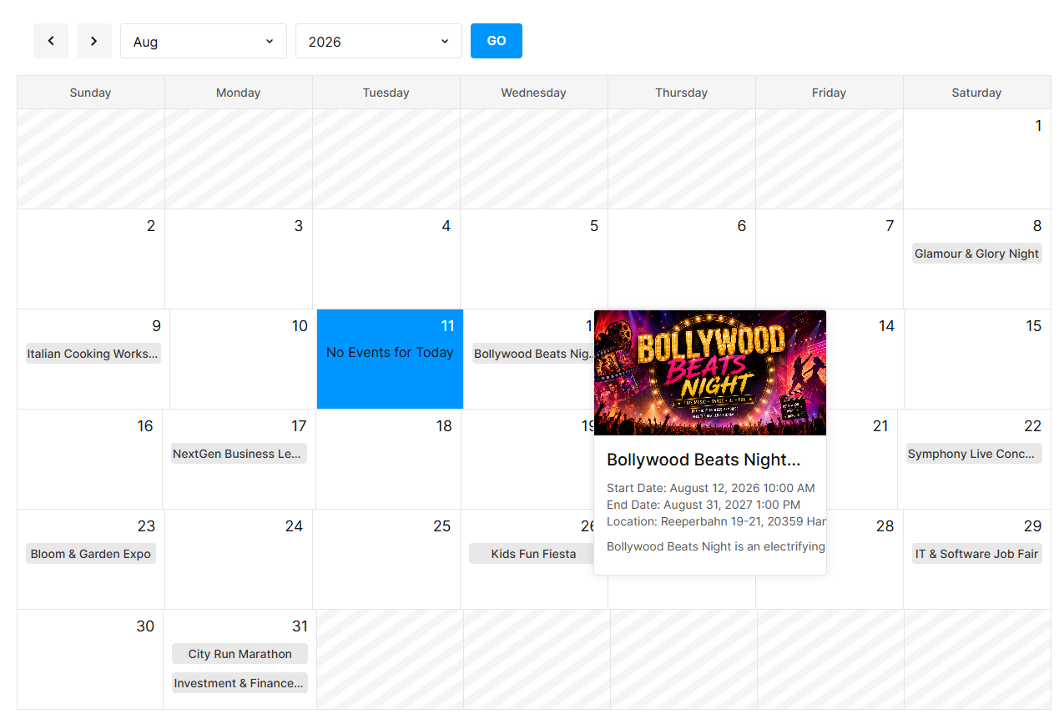Select Bollywood Beats Night event chip
The width and height of the screenshot is (1059, 724).
(533, 354)
